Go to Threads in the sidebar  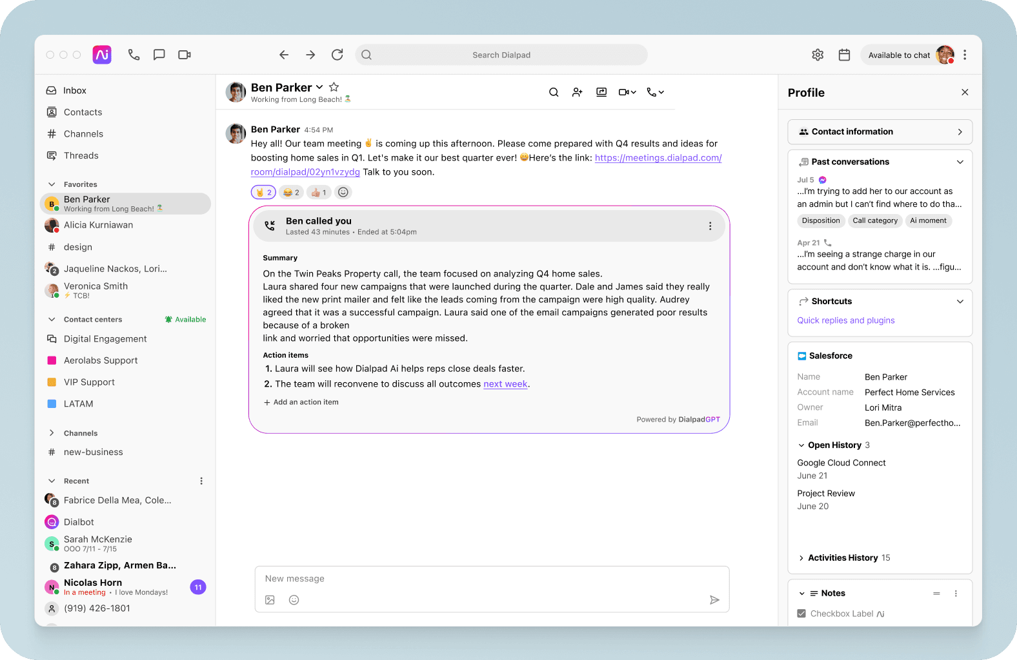click(81, 156)
